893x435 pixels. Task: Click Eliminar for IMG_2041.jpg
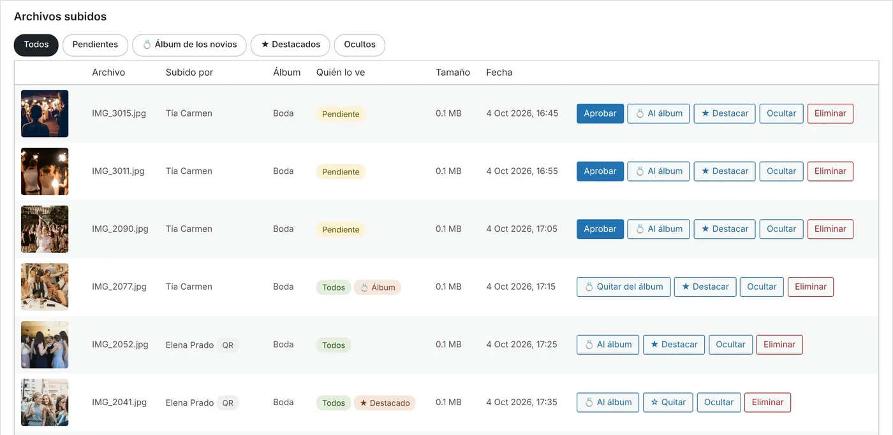pos(768,403)
